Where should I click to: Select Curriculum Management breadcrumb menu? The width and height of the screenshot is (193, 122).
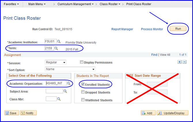point(75,5)
